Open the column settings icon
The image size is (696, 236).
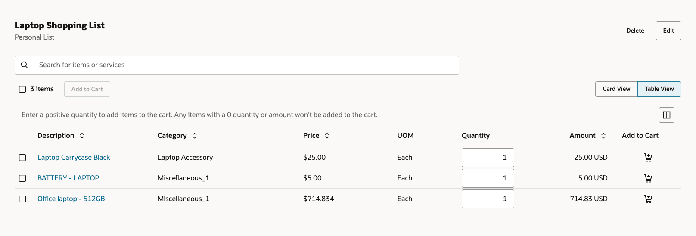tap(666, 115)
